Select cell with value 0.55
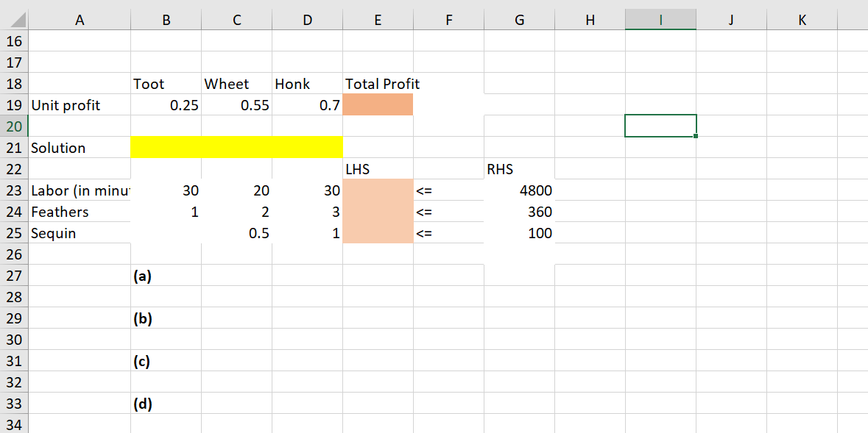The height and width of the screenshot is (433, 868). 237,105
